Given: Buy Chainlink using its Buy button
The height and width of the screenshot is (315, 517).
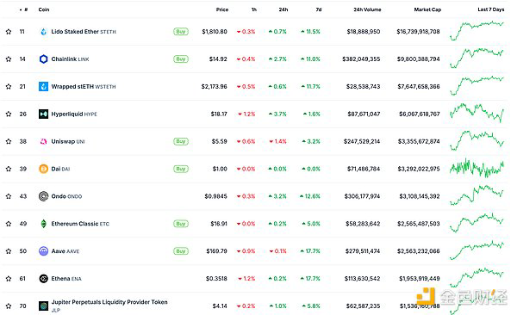Looking at the screenshot, I should (x=181, y=59).
